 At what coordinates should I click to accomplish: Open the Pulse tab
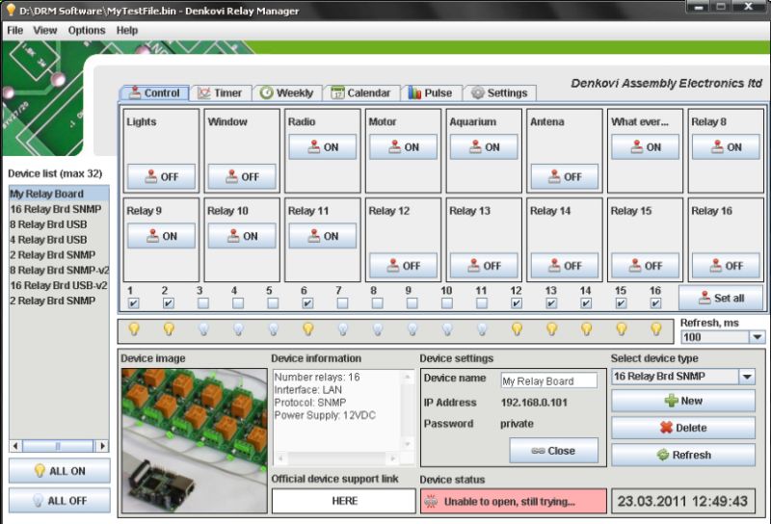pos(431,92)
